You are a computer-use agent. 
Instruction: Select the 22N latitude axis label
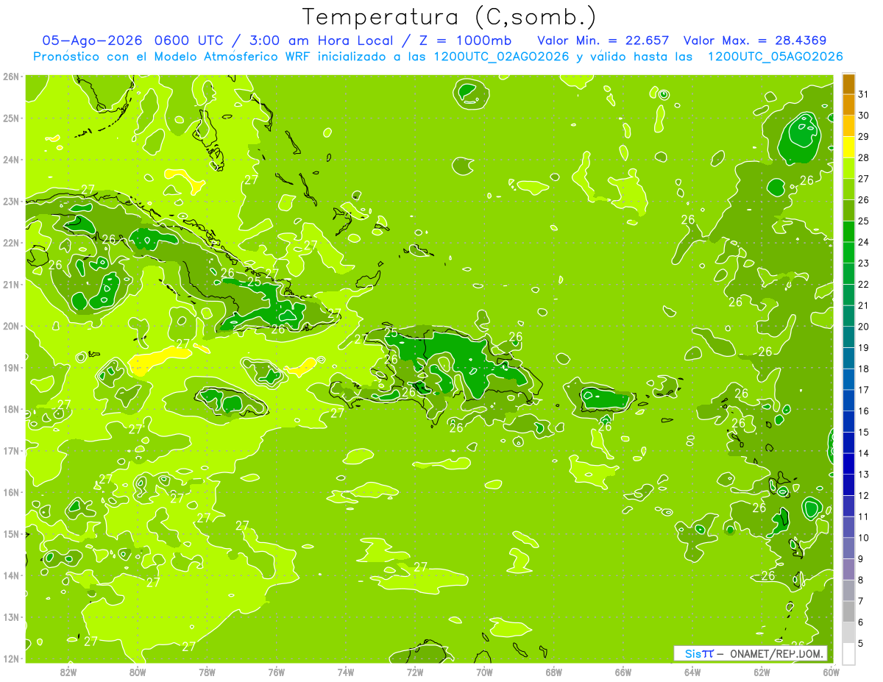point(11,243)
